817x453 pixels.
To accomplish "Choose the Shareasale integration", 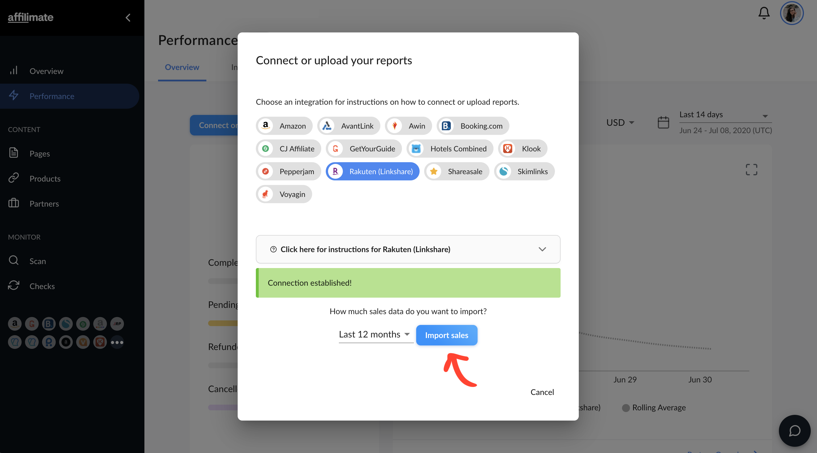I will (457, 171).
